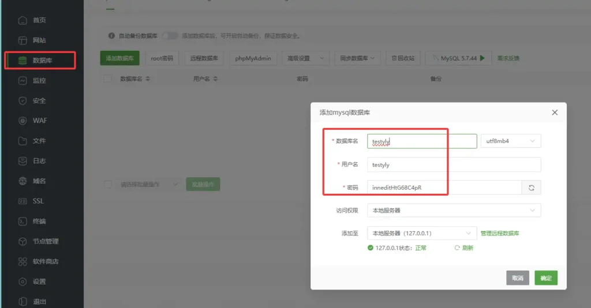The width and height of the screenshot is (591, 308).
Task: Click the 批量操作 button
Action: (x=203, y=184)
